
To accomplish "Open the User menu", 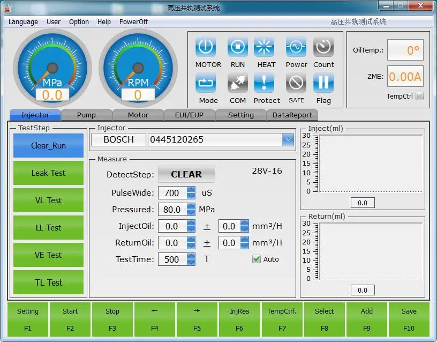I will [x=54, y=22].
